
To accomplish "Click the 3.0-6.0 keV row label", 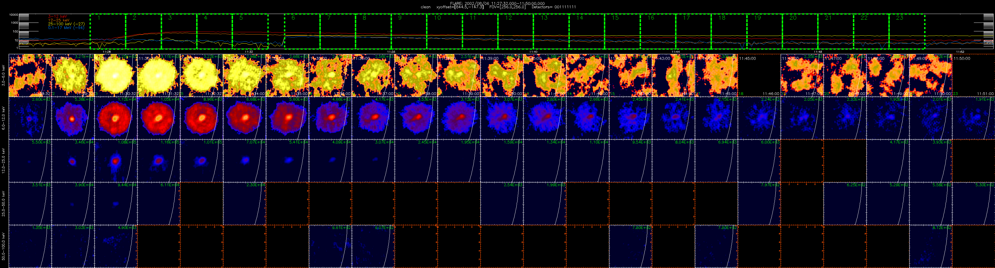I will click(x=4, y=76).
